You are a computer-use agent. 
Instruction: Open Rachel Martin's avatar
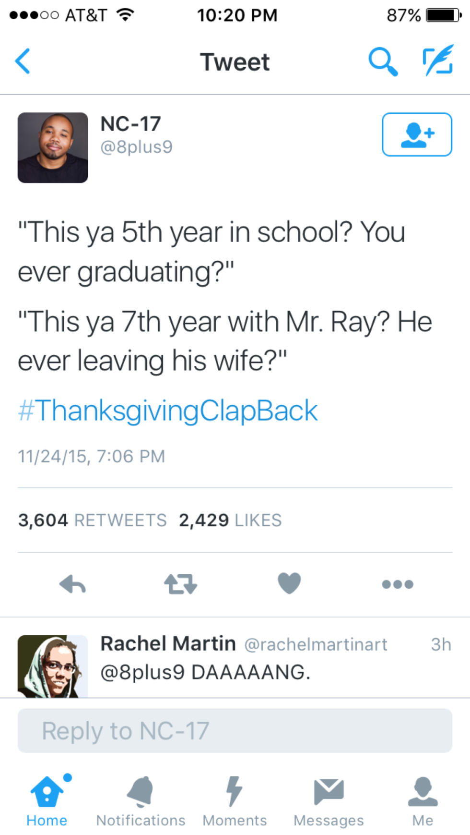[x=53, y=666]
